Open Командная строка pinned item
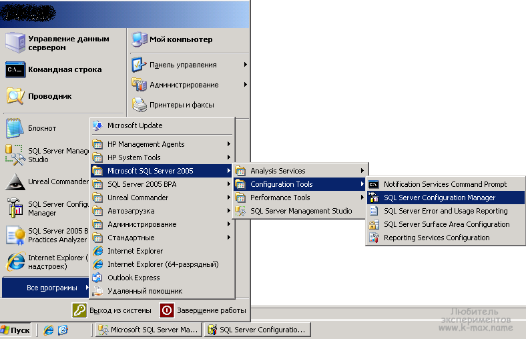This screenshot has height=339, width=526. click(x=63, y=69)
